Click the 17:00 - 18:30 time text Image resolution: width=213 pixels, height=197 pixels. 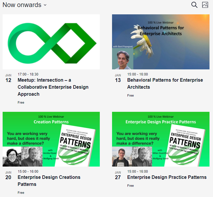click(x=28, y=74)
